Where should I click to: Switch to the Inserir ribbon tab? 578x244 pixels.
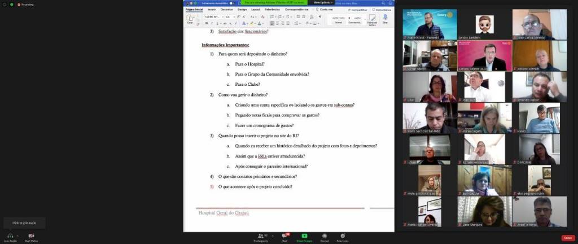212,10
